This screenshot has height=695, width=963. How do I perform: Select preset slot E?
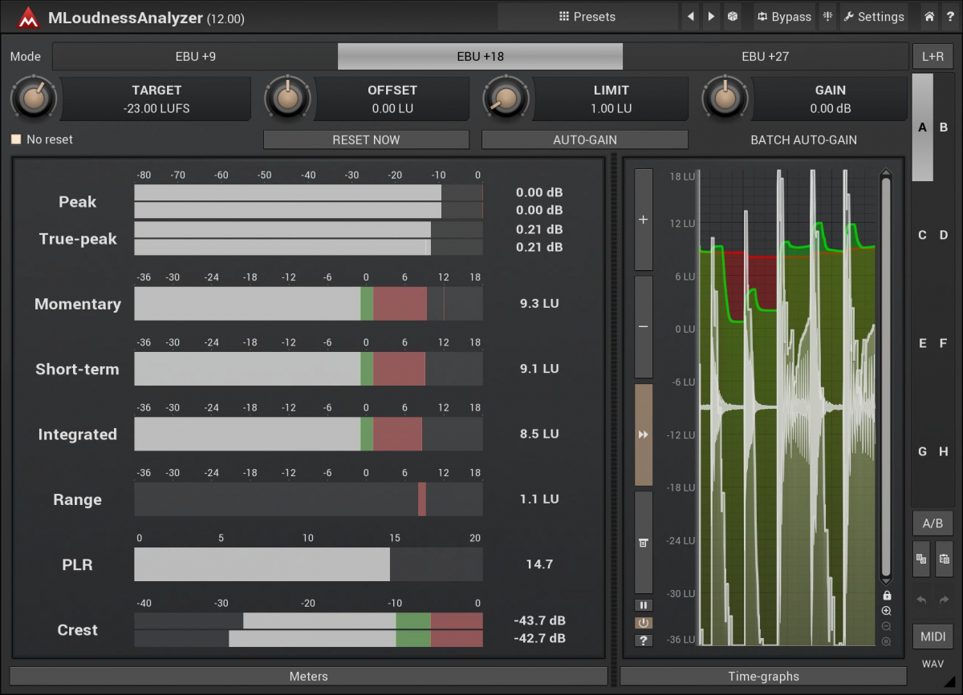point(922,343)
